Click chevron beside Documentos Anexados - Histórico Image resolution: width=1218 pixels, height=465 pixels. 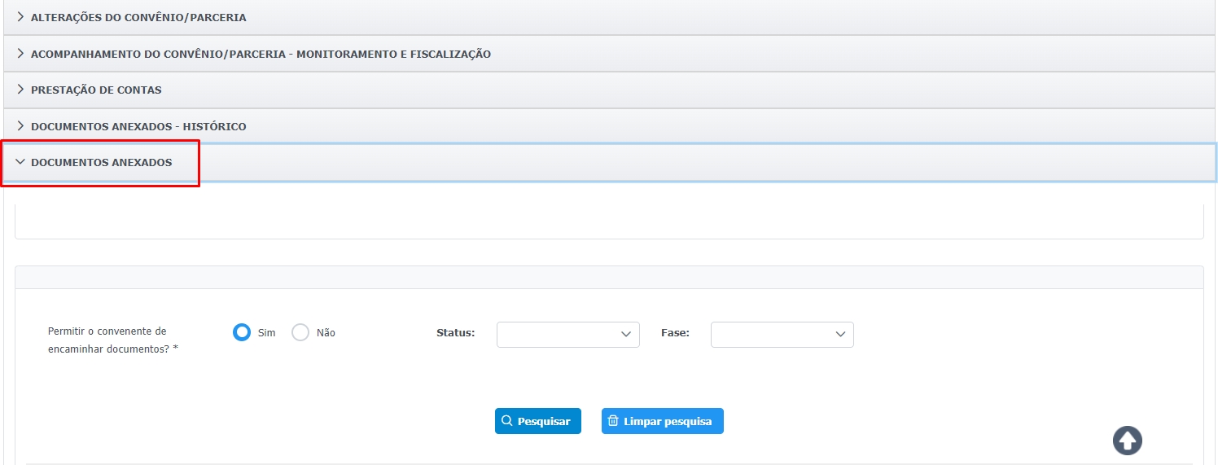(20, 126)
